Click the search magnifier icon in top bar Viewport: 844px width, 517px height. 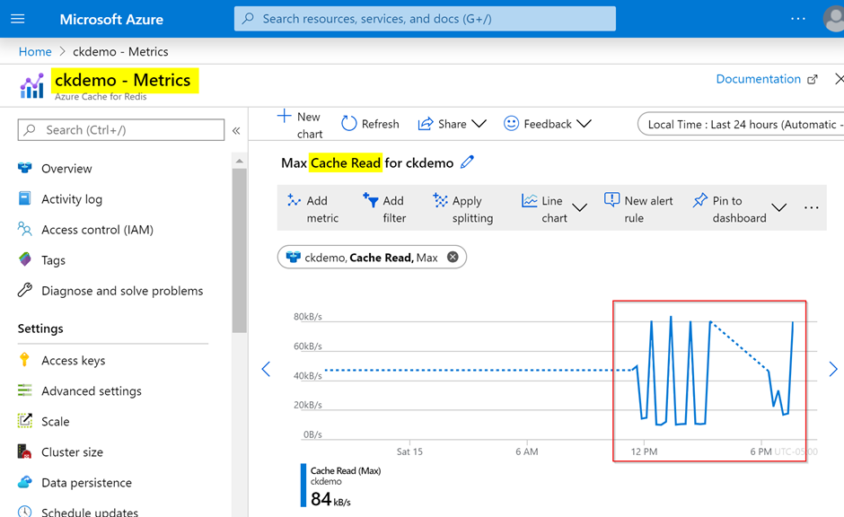[248, 19]
